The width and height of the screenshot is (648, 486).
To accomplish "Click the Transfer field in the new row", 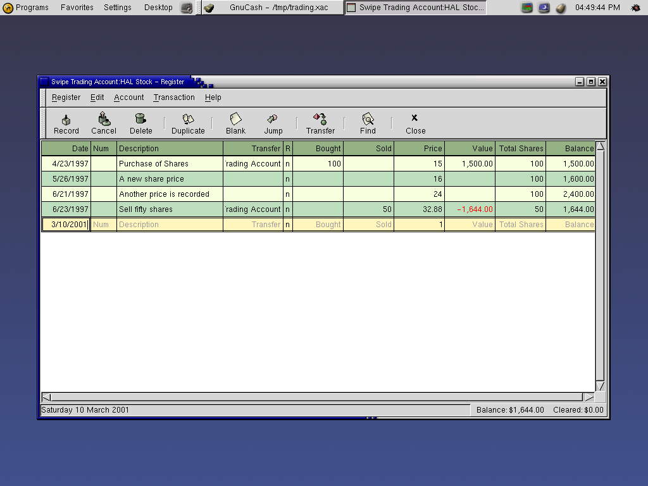I will 253,225.
